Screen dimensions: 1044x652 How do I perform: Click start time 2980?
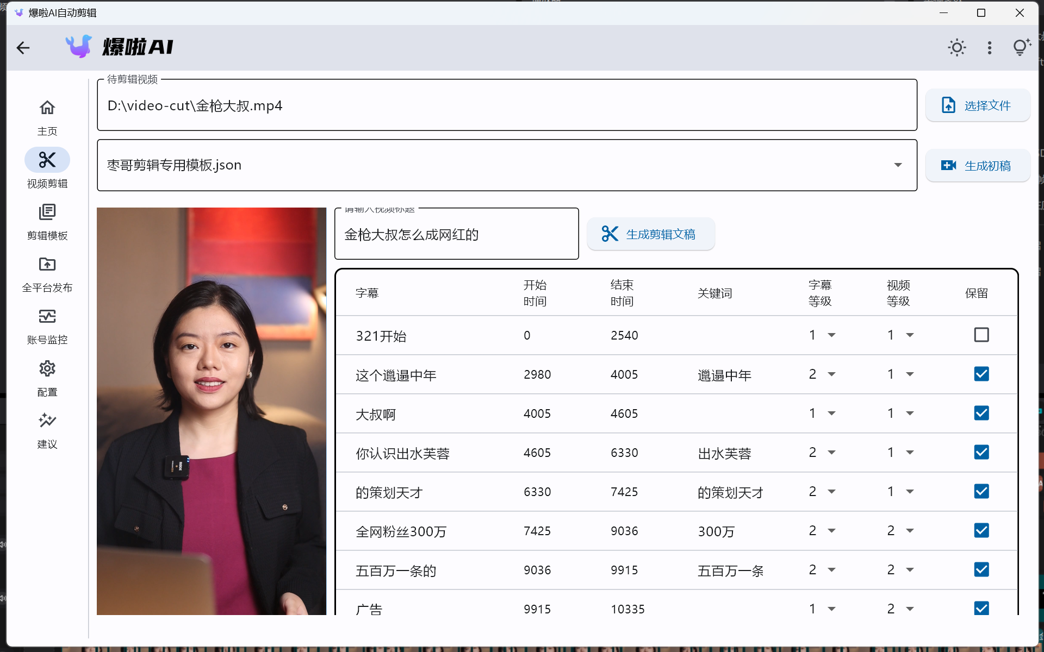point(537,374)
